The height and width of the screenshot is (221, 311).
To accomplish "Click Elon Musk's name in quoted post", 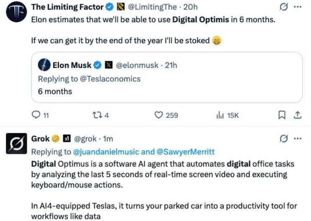I will [x=72, y=65].
